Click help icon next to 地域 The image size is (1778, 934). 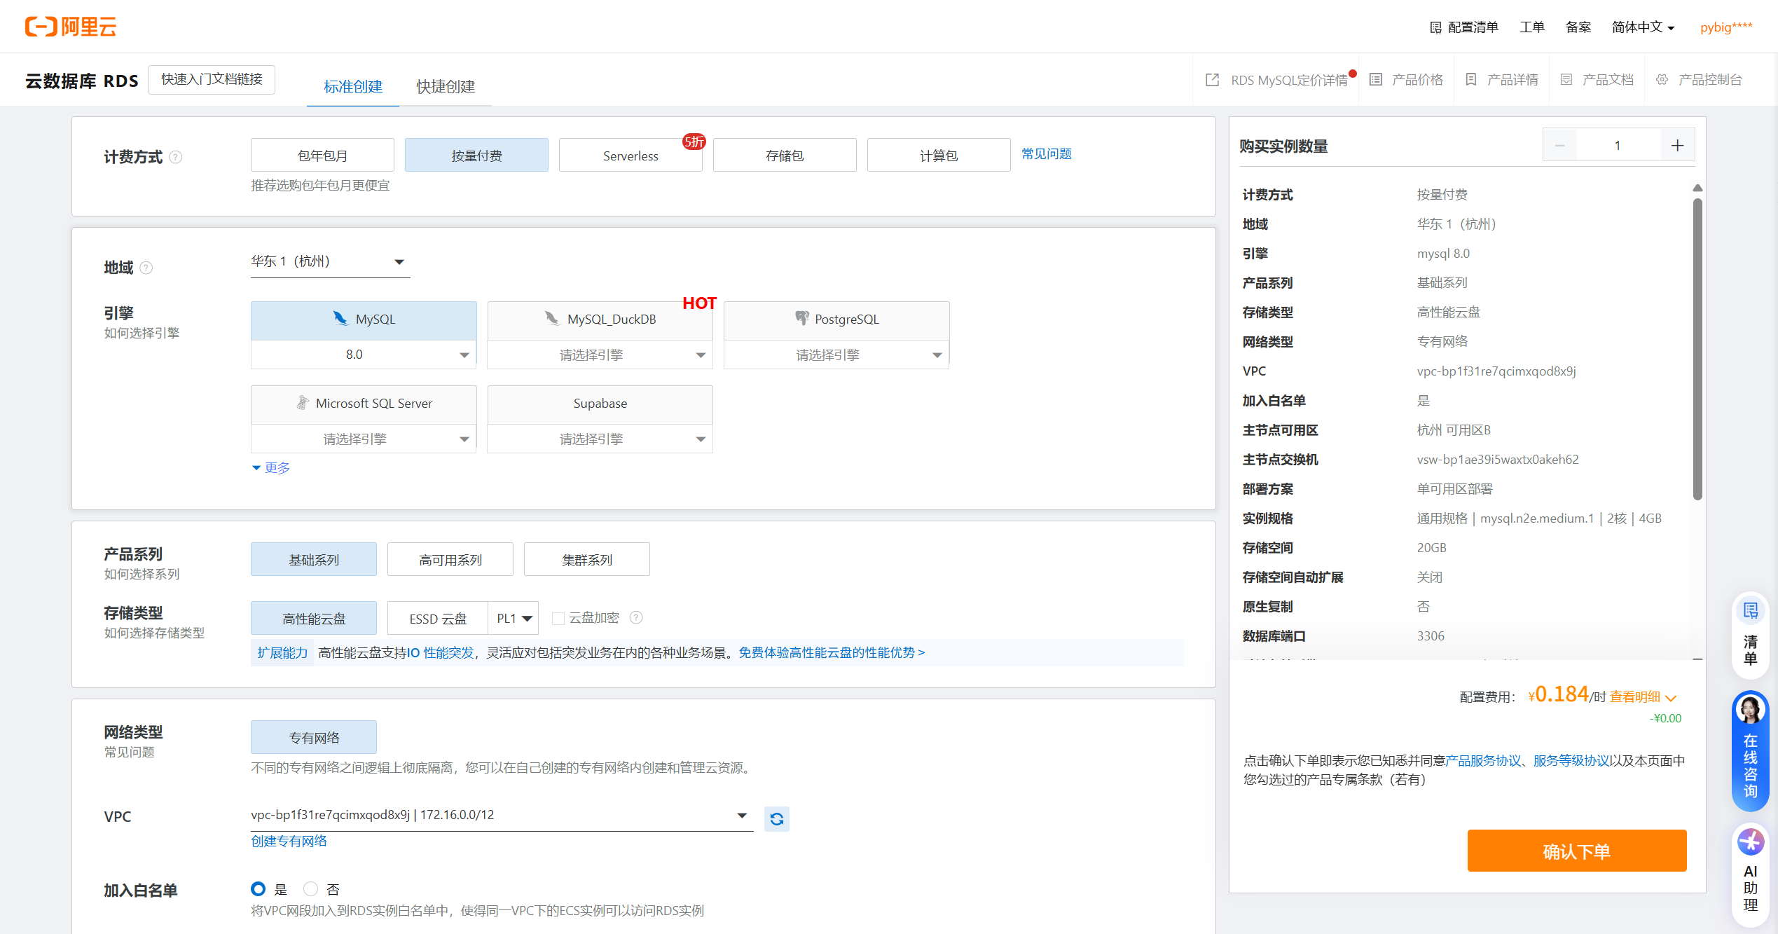(146, 268)
